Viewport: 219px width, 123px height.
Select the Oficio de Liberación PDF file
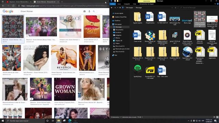(199, 37)
